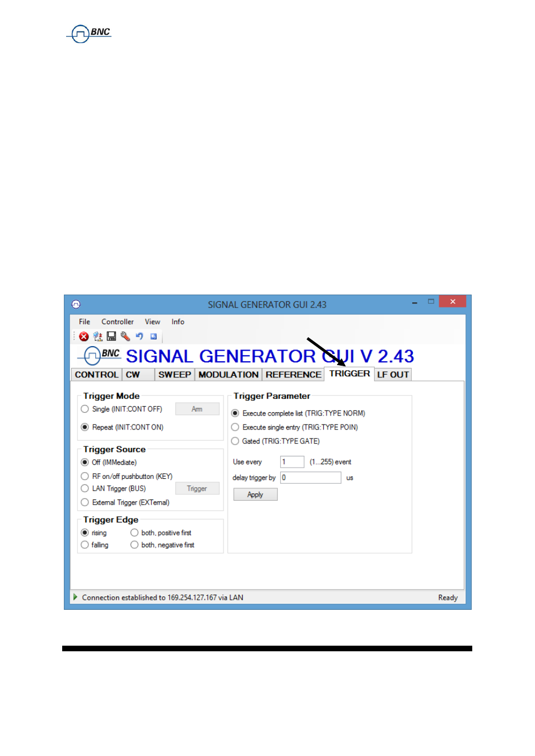The height and width of the screenshot is (756, 535).
Task: Click the delay trigger by input field
Action: (x=310, y=477)
